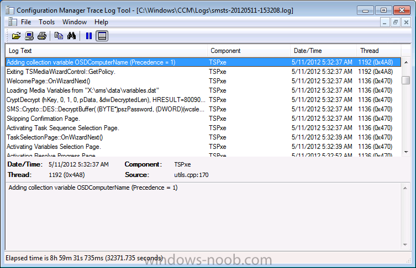
Task: Open the Window menu
Action: point(75,22)
